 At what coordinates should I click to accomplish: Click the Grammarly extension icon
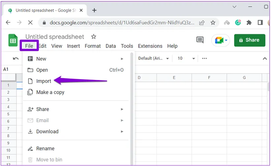point(238,22)
